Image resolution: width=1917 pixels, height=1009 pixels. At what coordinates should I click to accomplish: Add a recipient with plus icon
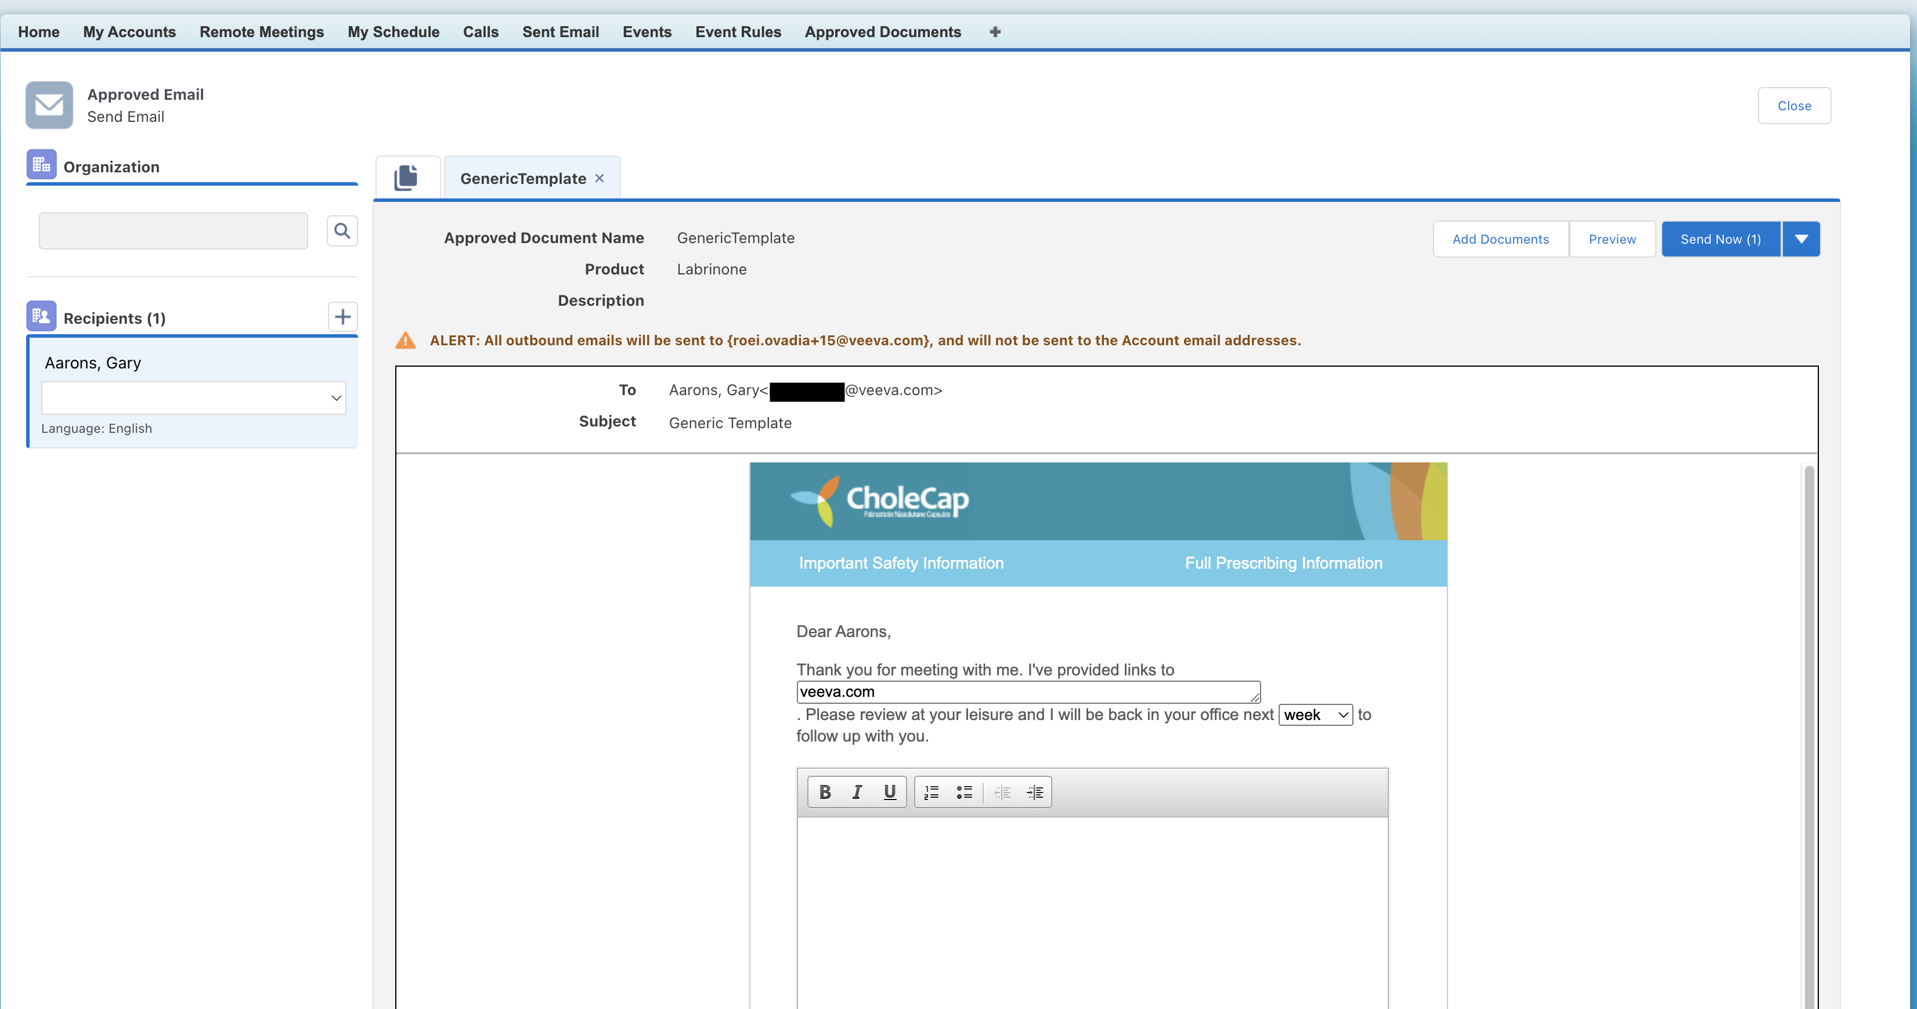342,317
